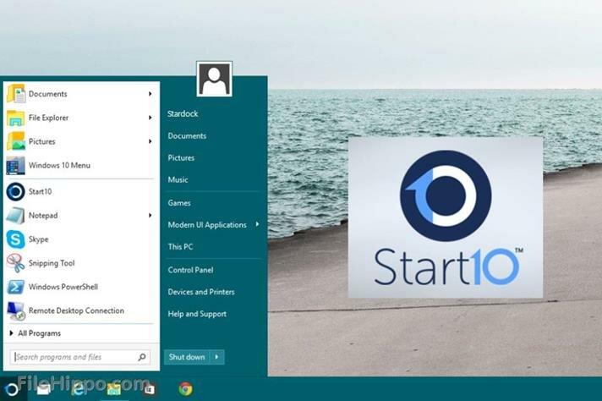
Task: Open Music in the right pane
Action: tap(178, 179)
